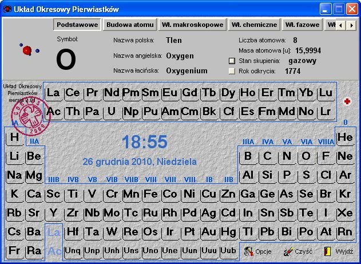Image resolution: width=361 pixels, height=264 pixels.
Task: Click the red cross icon beside lanthanides
Action: pos(347,101)
